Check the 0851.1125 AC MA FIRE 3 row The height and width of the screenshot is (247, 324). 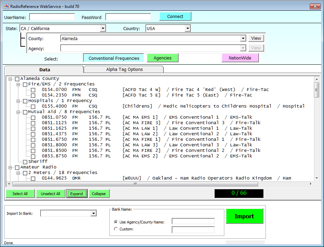pos(33,123)
